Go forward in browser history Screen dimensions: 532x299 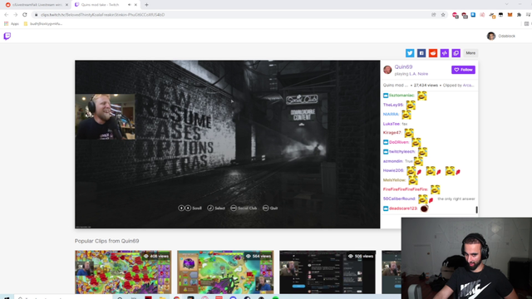coord(16,15)
